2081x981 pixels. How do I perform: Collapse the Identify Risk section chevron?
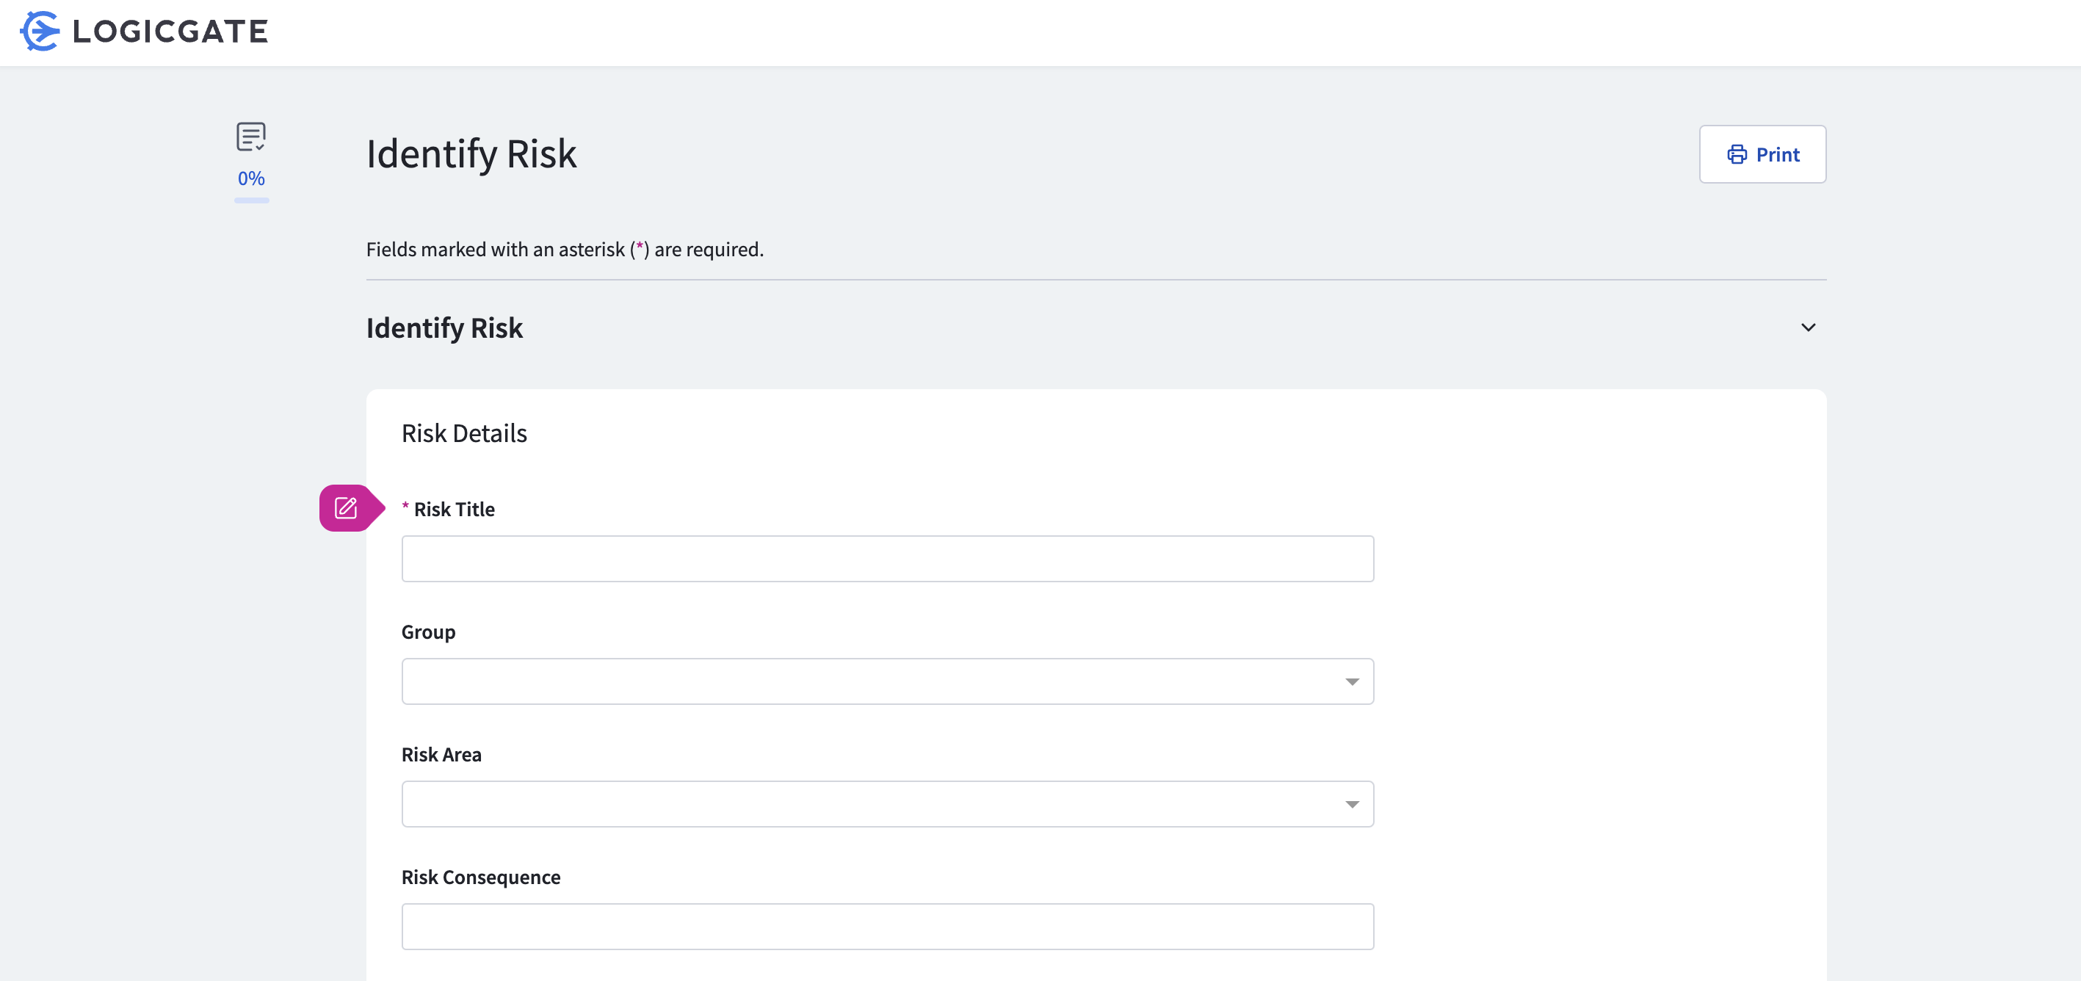pyautogui.click(x=1808, y=327)
